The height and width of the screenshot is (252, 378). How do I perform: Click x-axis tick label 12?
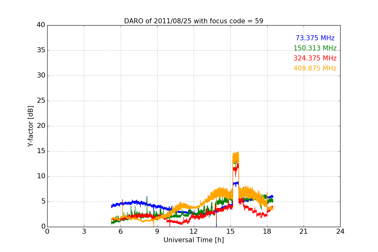pos(193,232)
